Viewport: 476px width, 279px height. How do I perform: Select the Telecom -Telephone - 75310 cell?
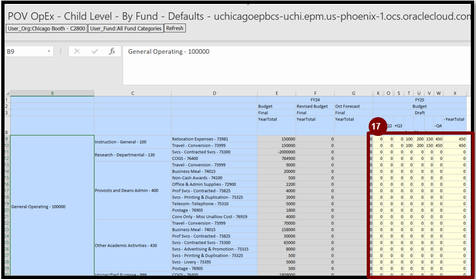point(214,204)
